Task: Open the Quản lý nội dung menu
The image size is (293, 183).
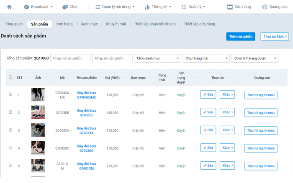Action: (114, 7)
